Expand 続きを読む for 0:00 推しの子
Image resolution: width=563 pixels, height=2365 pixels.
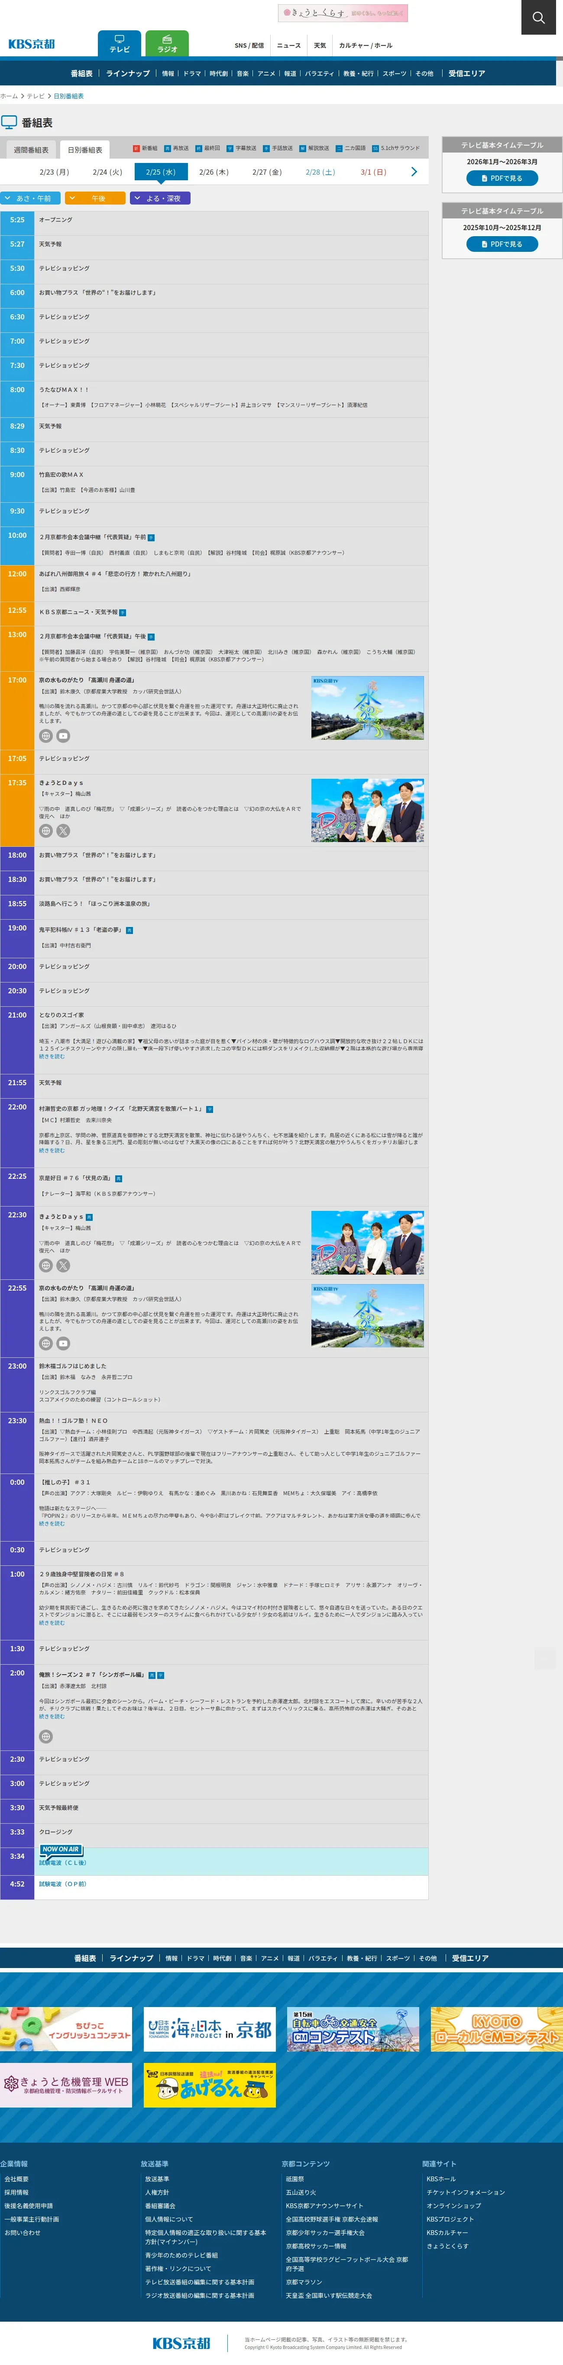(52, 1524)
